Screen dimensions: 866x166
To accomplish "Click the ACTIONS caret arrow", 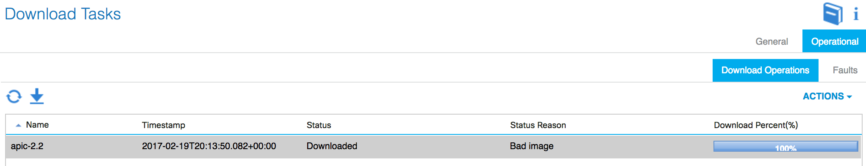I will 849,97.
